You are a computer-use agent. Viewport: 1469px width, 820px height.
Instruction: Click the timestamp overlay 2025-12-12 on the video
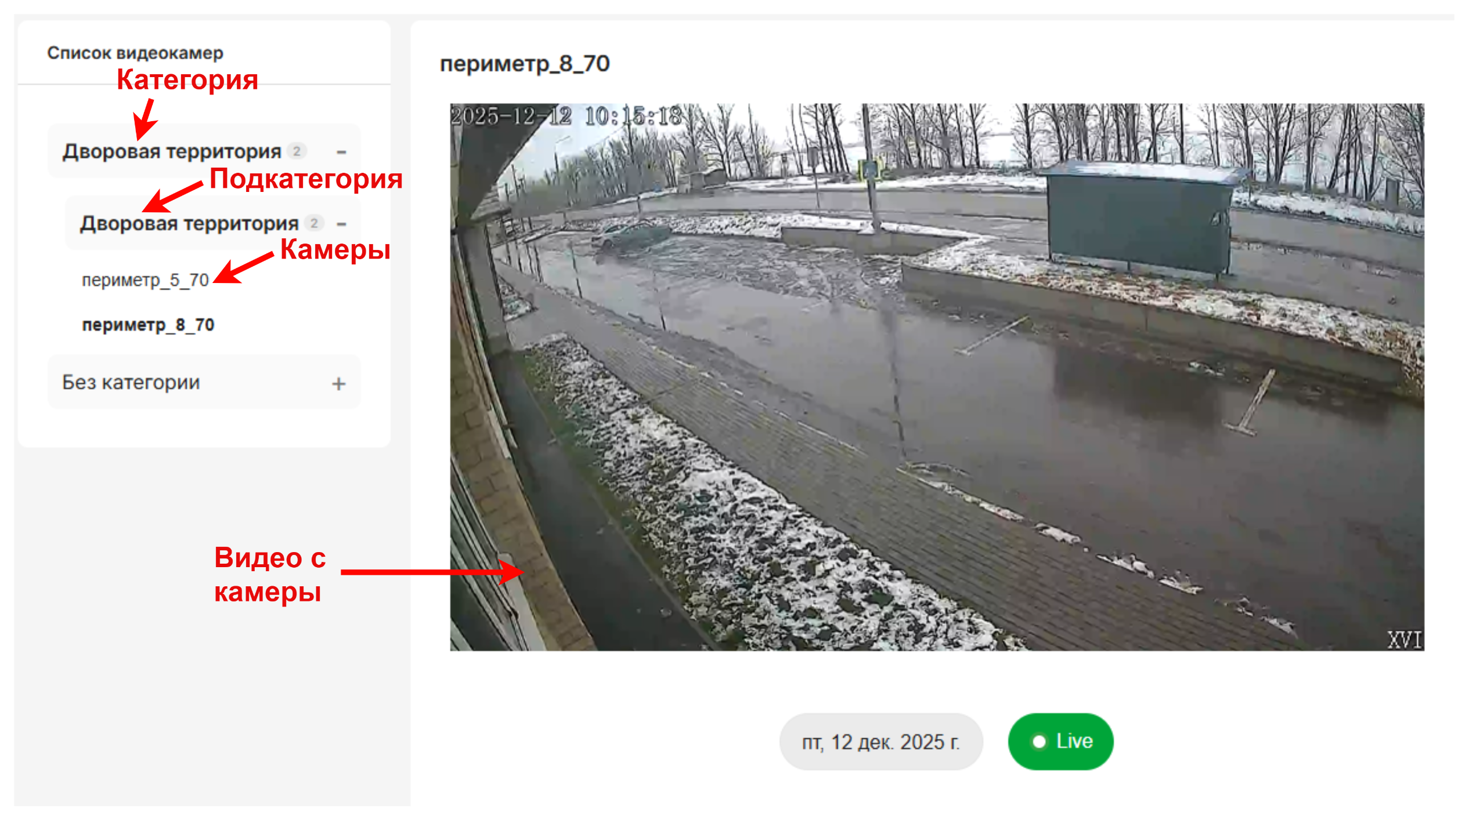[x=511, y=116]
